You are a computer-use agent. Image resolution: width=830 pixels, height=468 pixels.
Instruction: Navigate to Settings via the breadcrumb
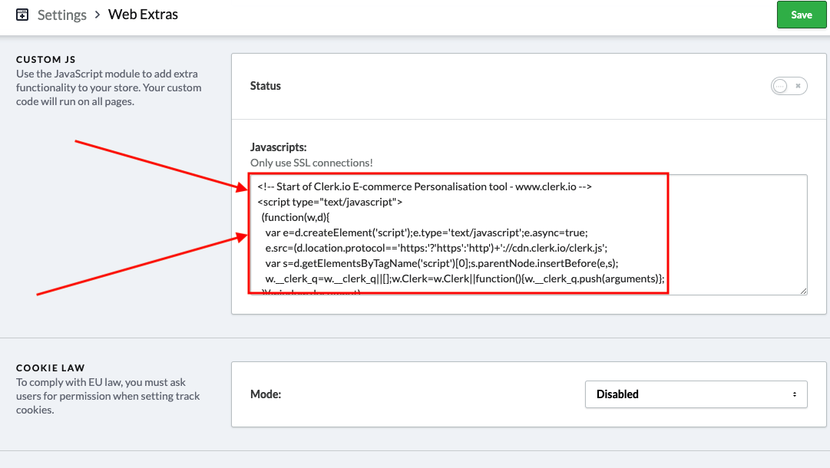tap(62, 14)
